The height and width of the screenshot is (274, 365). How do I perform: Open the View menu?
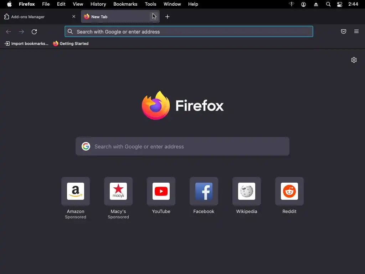coord(78,4)
